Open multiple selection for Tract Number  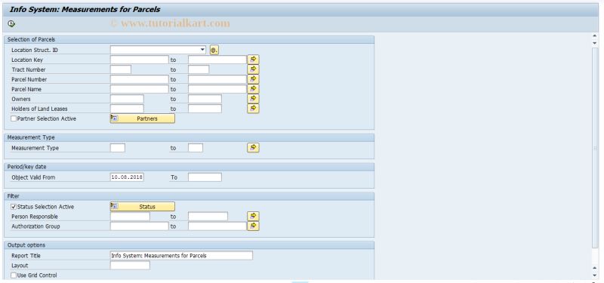[253, 69]
